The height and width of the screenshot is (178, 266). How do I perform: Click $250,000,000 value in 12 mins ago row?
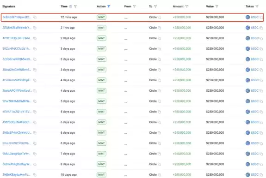click(215, 17)
